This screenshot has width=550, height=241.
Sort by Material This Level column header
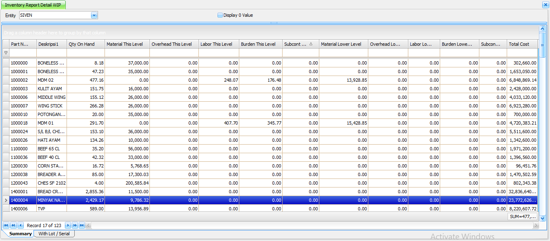pyautogui.click(x=127, y=44)
